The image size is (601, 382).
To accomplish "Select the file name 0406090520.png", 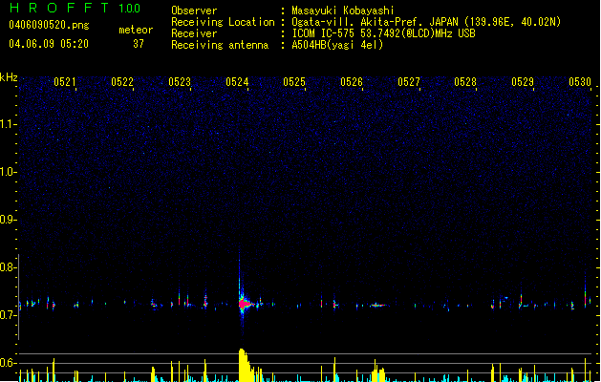I will [49, 25].
